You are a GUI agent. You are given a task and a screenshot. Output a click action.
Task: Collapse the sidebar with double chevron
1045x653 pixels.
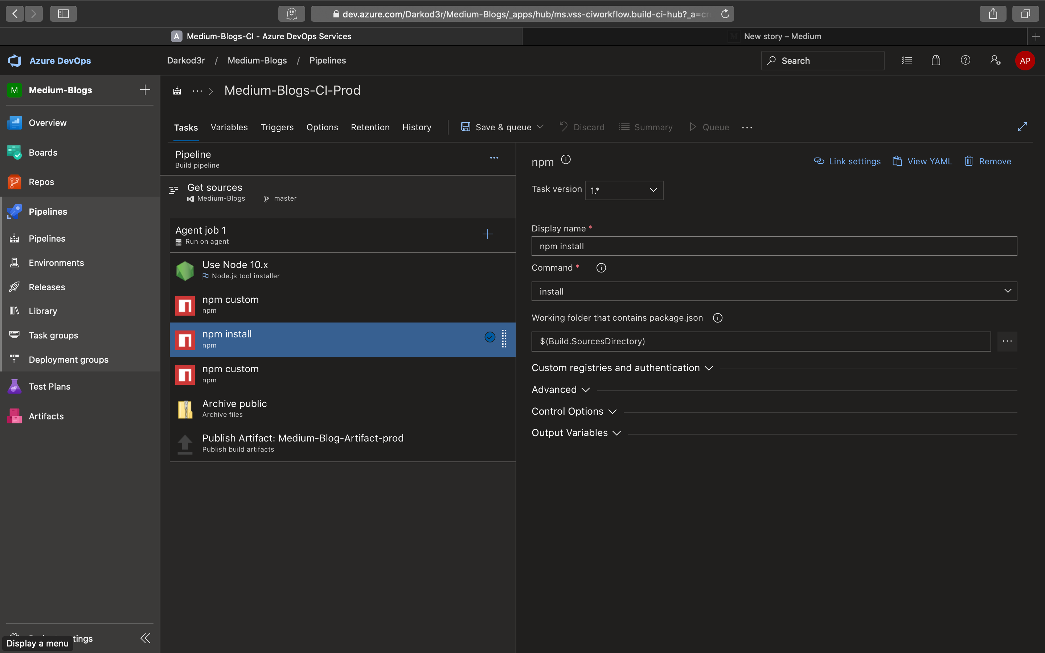point(145,638)
